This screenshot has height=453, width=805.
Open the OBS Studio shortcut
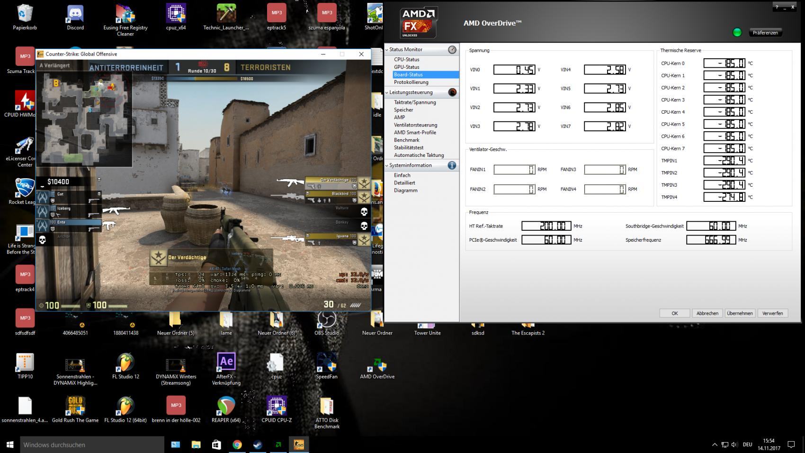point(327,323)
